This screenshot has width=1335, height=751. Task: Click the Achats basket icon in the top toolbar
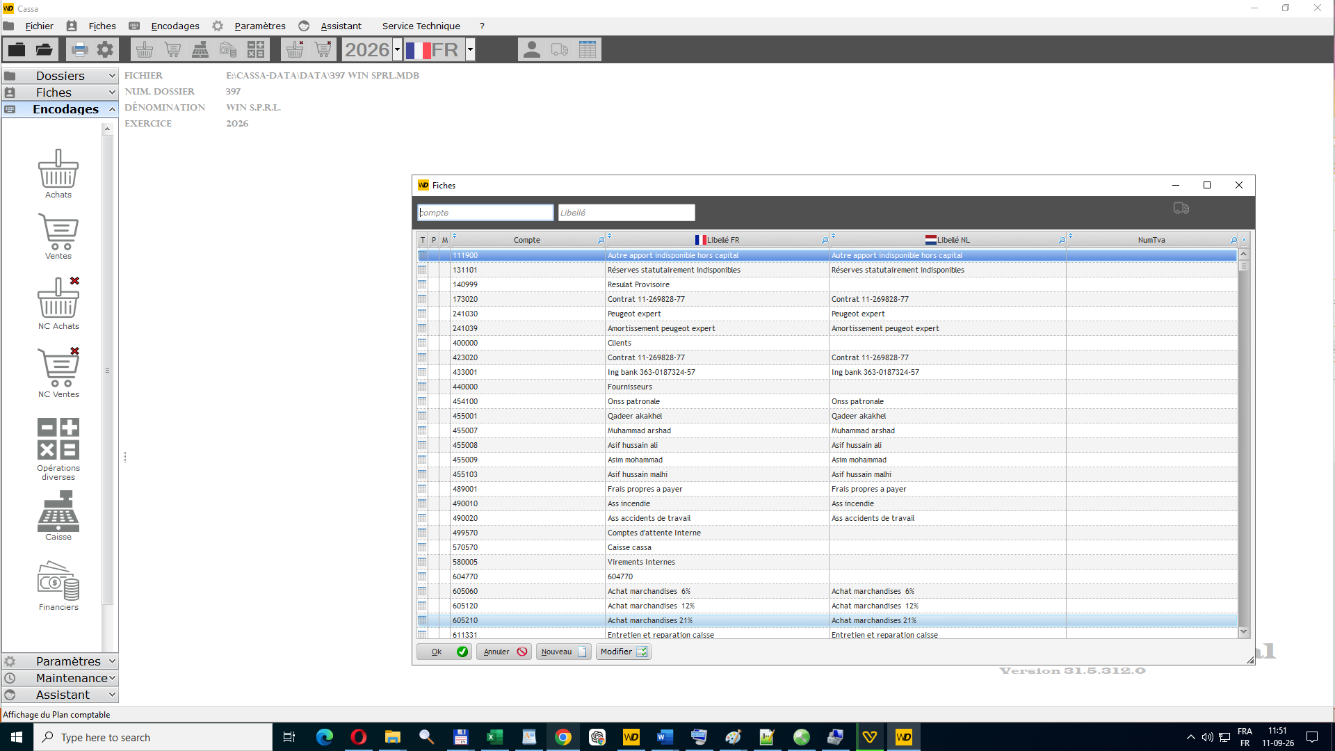pyautogui.click(x=145, y=49)
